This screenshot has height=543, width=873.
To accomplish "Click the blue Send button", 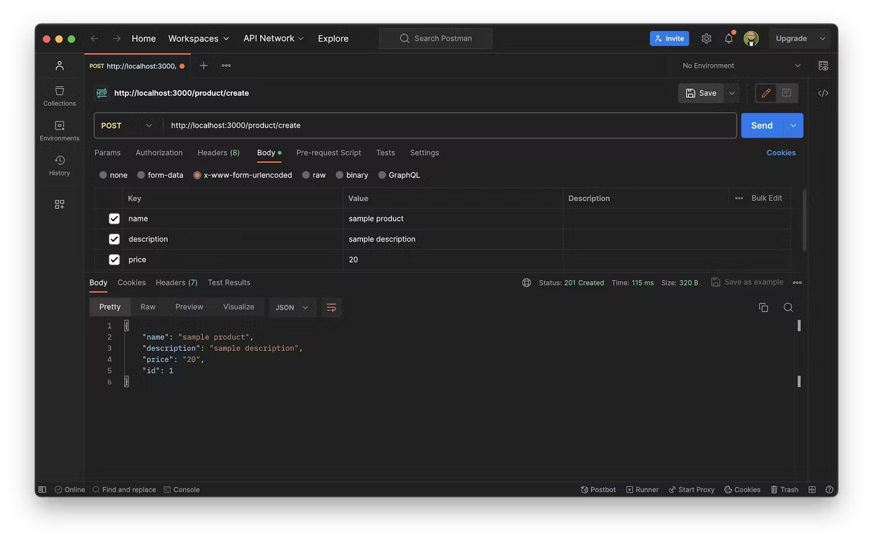I will tap(761, 126).
